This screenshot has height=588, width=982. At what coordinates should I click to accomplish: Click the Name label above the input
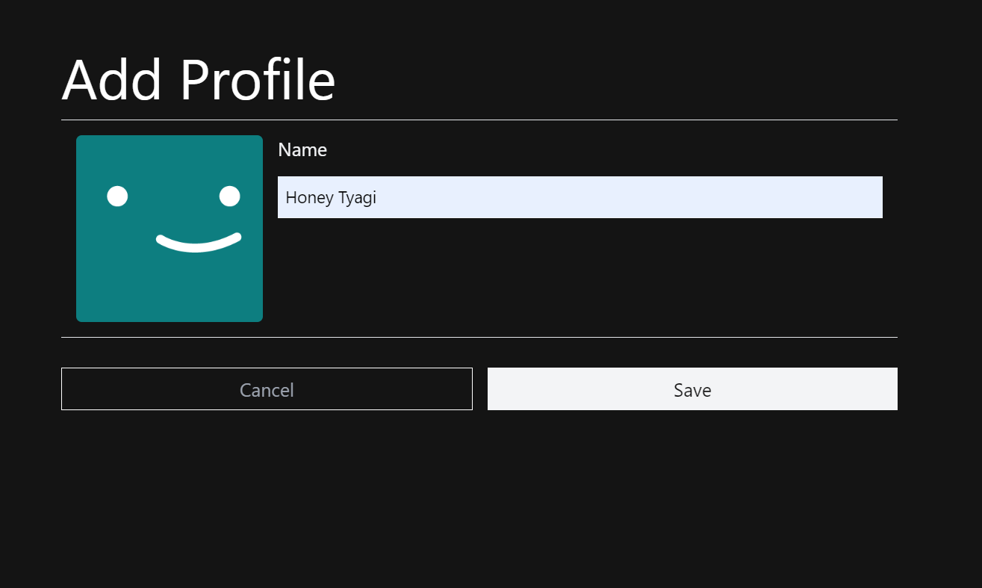tap(302, 149)
